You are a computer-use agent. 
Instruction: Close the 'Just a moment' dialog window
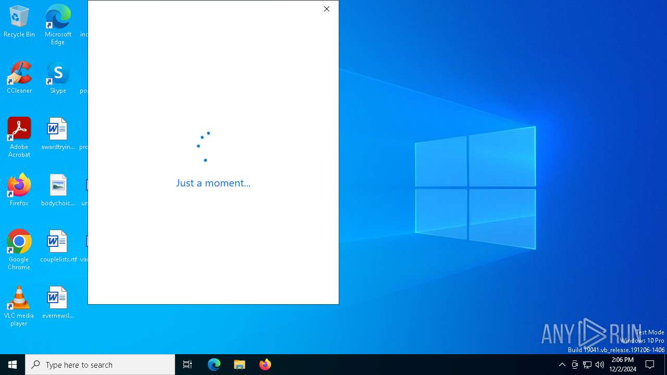tap(327, 9)
